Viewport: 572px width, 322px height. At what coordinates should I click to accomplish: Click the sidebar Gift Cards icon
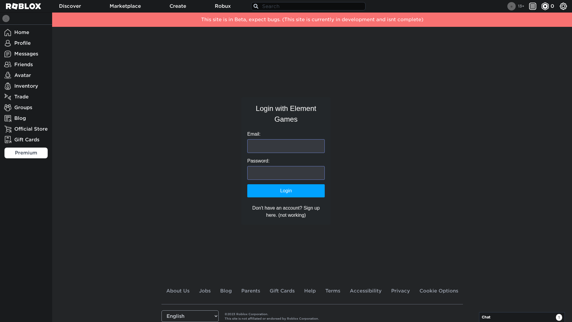coord(8,140)
